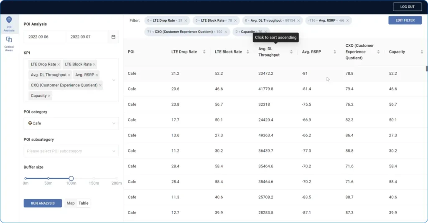Set buffer size slider to 150m
Screen dimensions: 428x223
tap(94, 178)
